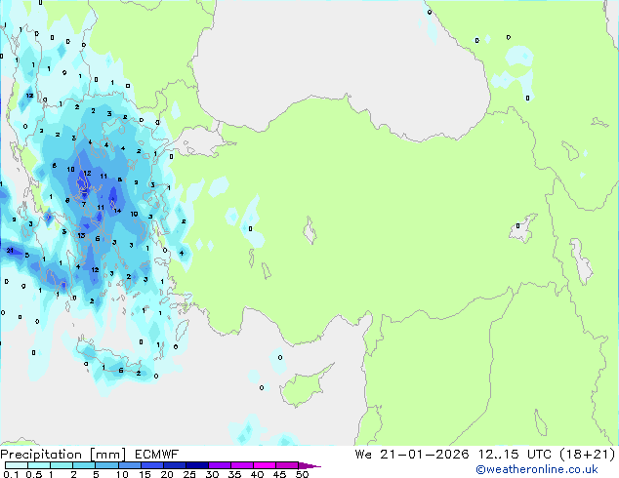Screen dimensions: 619x478
Task: Select the 2–5 mm legend color swatch
Action: pyautogui.click(x=84, y=465)
